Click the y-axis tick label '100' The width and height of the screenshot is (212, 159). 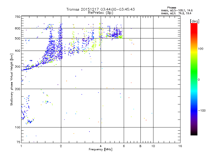tap(17, 127)
